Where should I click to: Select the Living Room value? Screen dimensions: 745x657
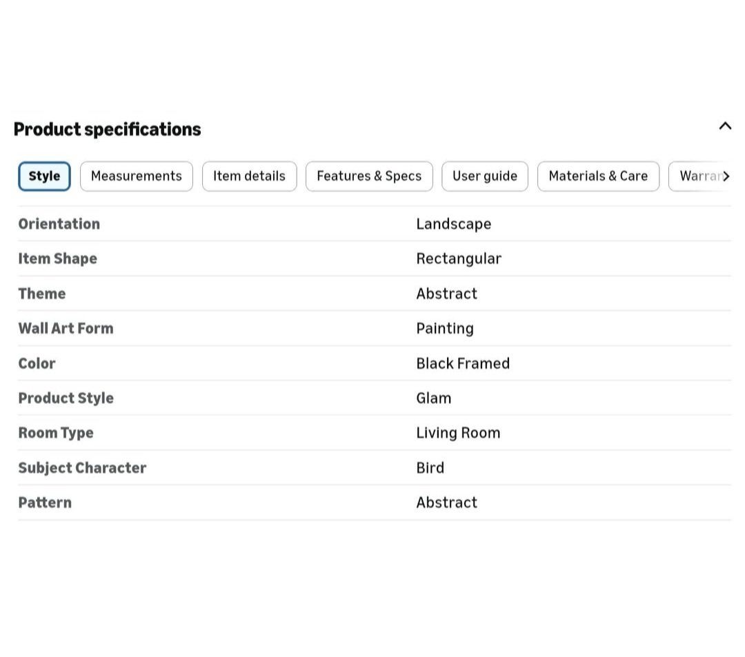tap(458, 433)
